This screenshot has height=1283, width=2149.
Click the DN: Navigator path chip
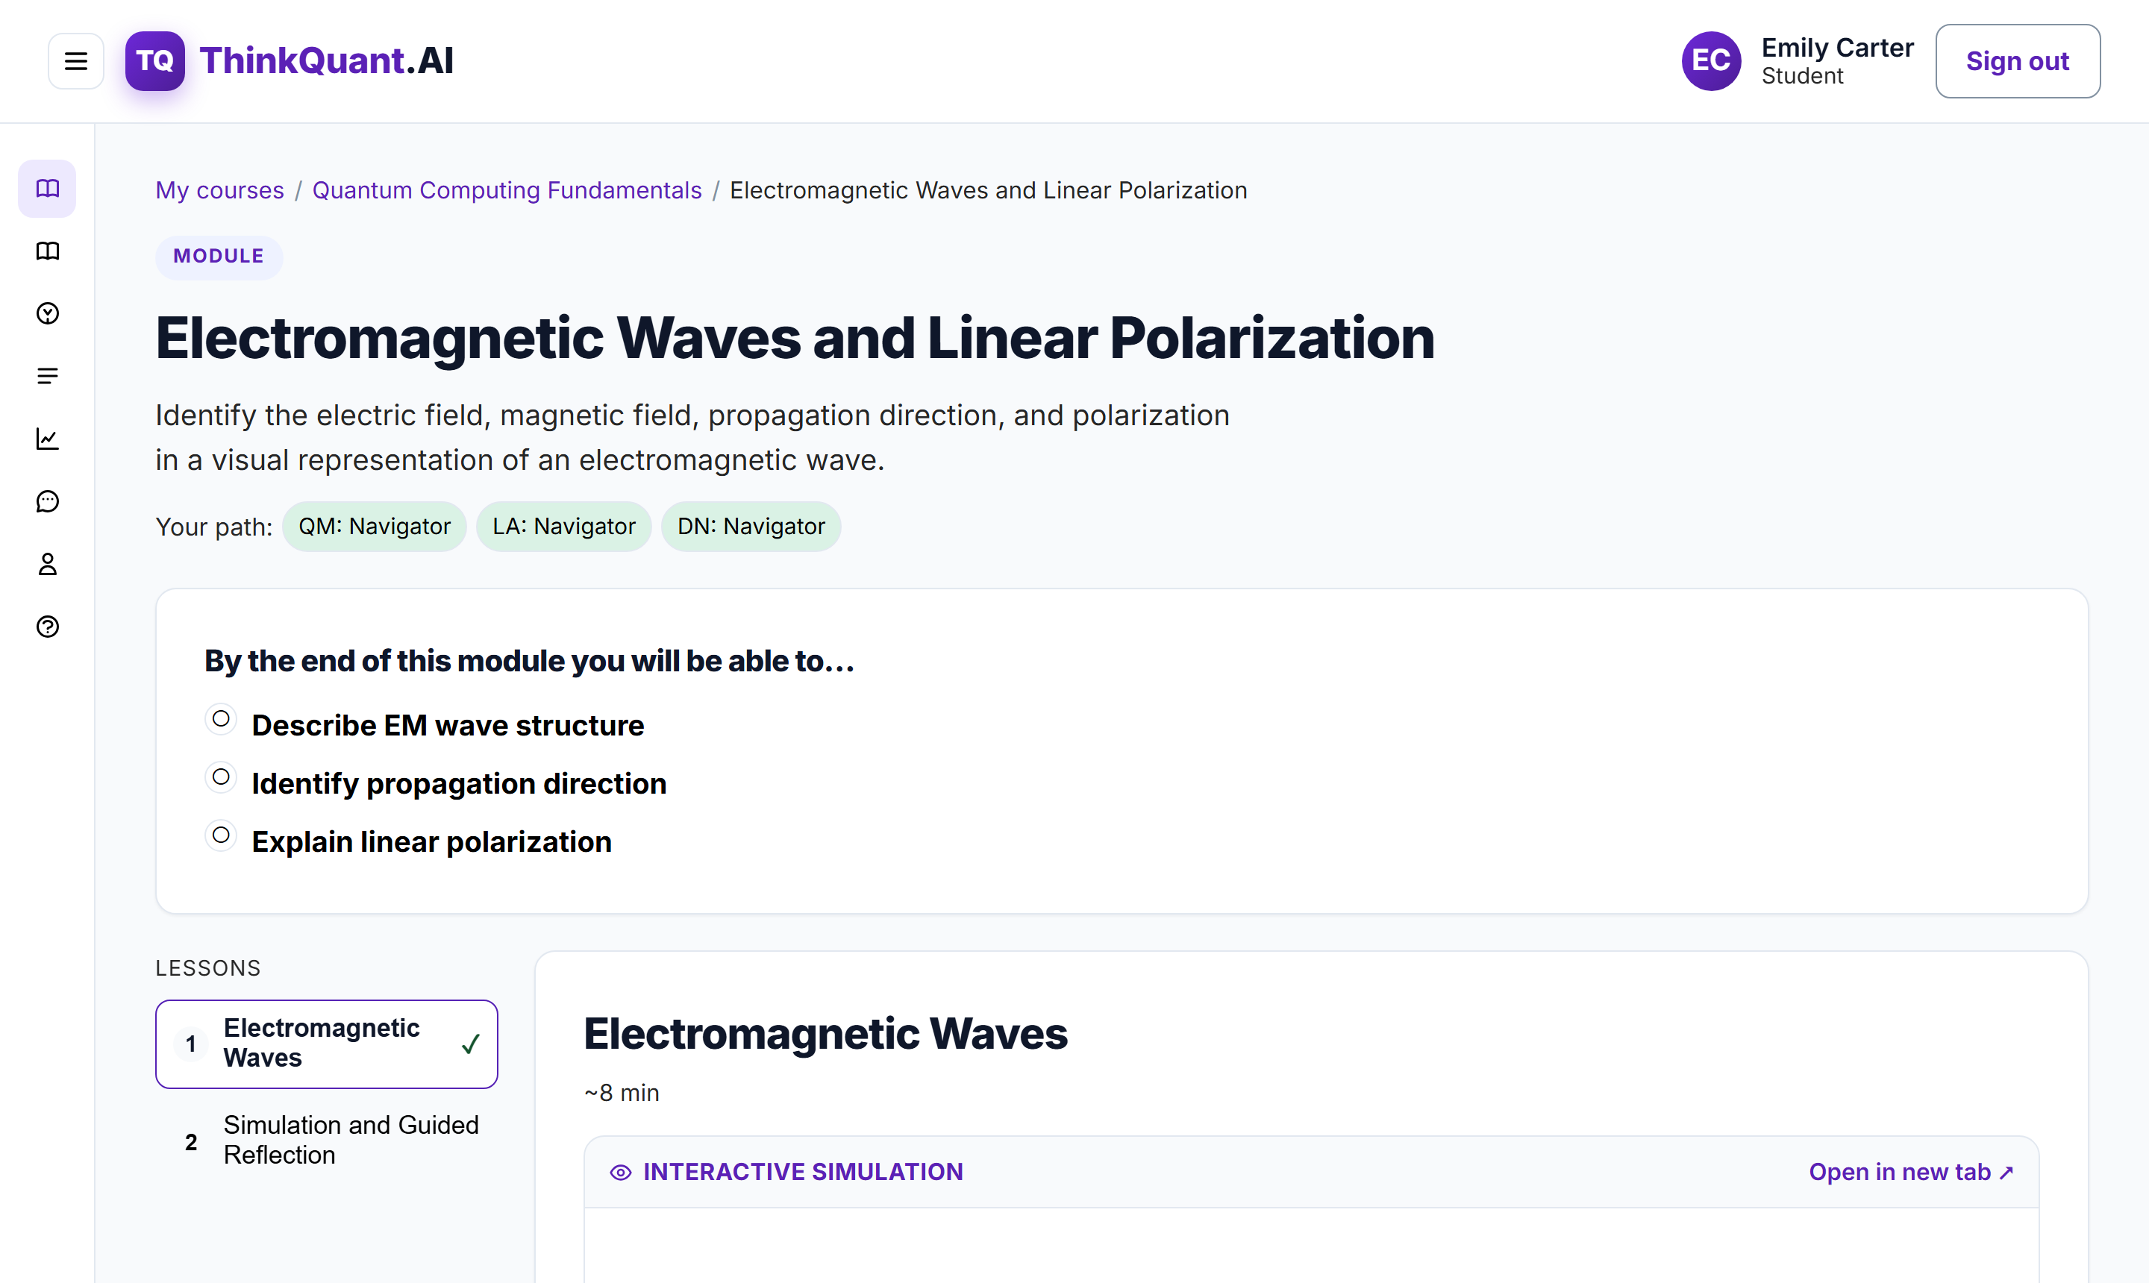(x=751, y=527)
